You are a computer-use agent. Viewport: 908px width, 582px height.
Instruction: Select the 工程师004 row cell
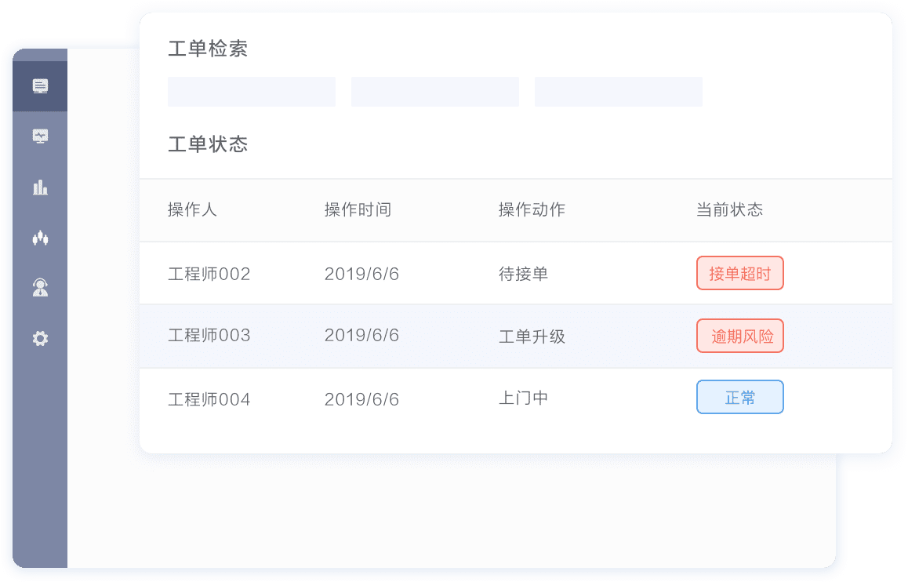click(x=209, y=399)
